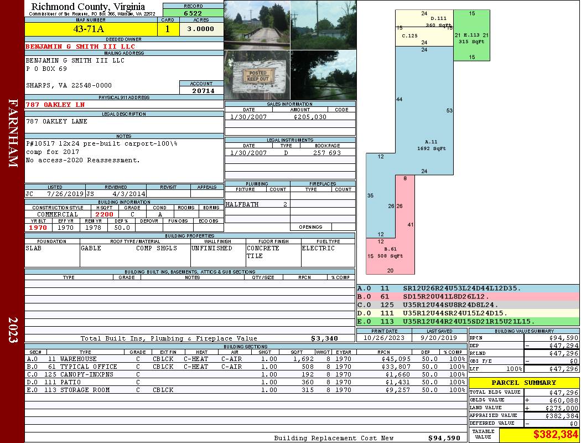The image size is (581, 443).
Task: Click the warehouse RPCN $45,095 cell
Action: [x=396, y=359]
